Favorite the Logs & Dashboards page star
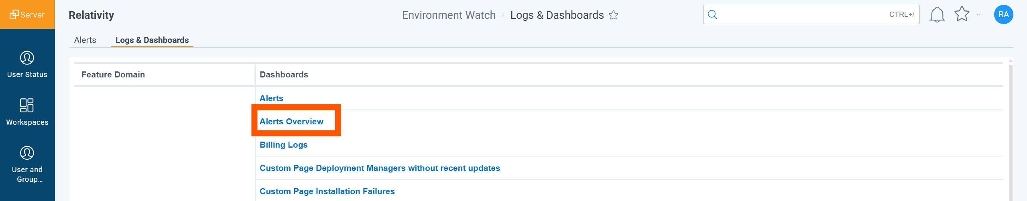The width and height of the screenshot is (1027, 201). tap(614, 15)
